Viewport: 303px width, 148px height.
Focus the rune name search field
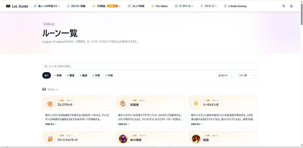[x=150, y=66]
